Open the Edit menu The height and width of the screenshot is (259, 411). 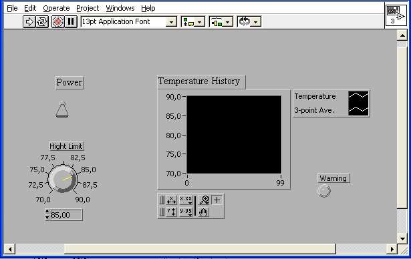tap(30, 9)
